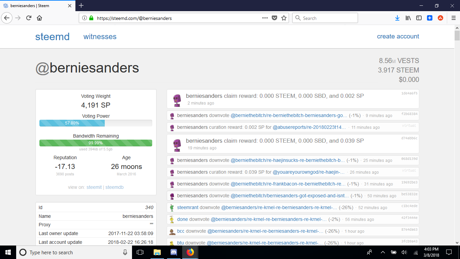Select the berniesanders Steem browser tab

[37, 5]
